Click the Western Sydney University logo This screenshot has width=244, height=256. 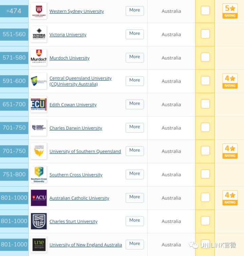[39, 11]
